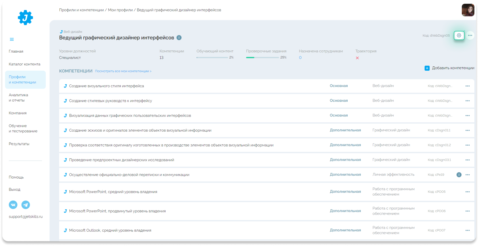Go to Каталог контента in sidebar
Viewport: 479px width, 246px height.
click(x=24, y=64)
